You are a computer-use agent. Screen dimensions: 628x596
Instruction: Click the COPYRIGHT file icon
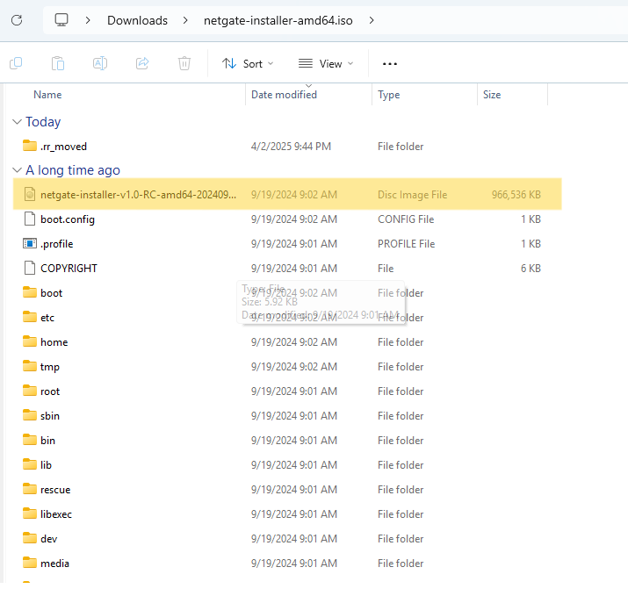pos(30,268)
